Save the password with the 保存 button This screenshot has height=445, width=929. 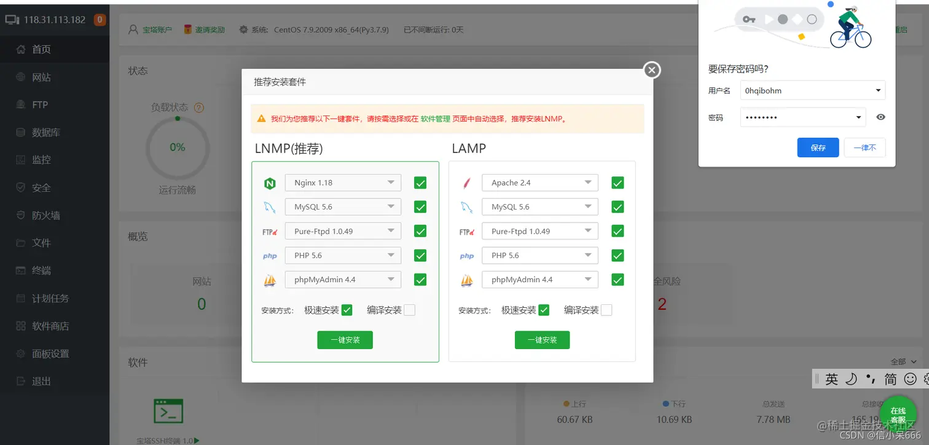(x=818, y=148)
